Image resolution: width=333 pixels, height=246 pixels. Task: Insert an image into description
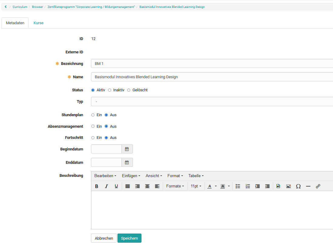[x=288, y=186]
